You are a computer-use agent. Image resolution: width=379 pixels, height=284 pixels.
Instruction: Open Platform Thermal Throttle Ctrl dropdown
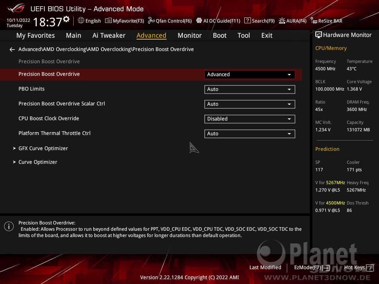249,133
